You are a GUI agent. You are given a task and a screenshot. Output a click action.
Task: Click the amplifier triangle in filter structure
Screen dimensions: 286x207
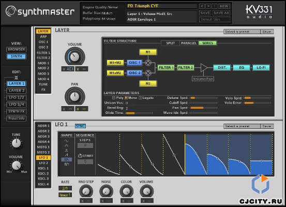click(204, 68)
